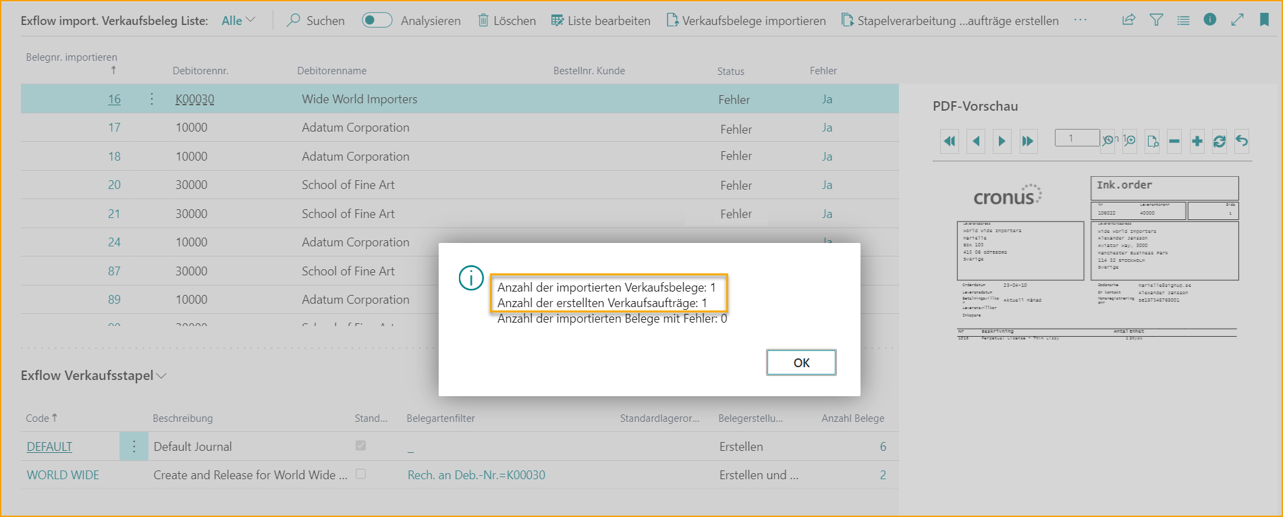Toggle the FactBox info icon

1210,20
